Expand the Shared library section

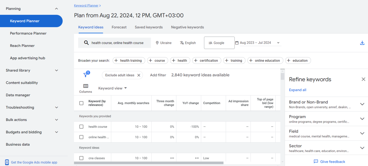[x=57, y=71]
